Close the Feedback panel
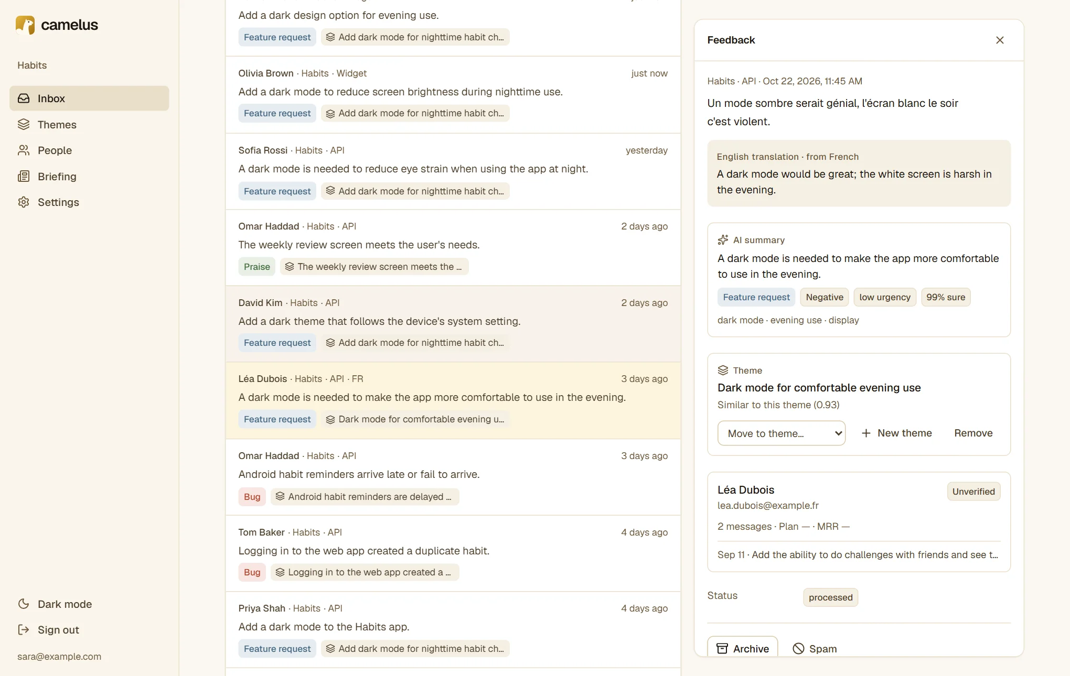Screen dimensions: 1070x676 pyautogui.click(x=1000, y=40)
